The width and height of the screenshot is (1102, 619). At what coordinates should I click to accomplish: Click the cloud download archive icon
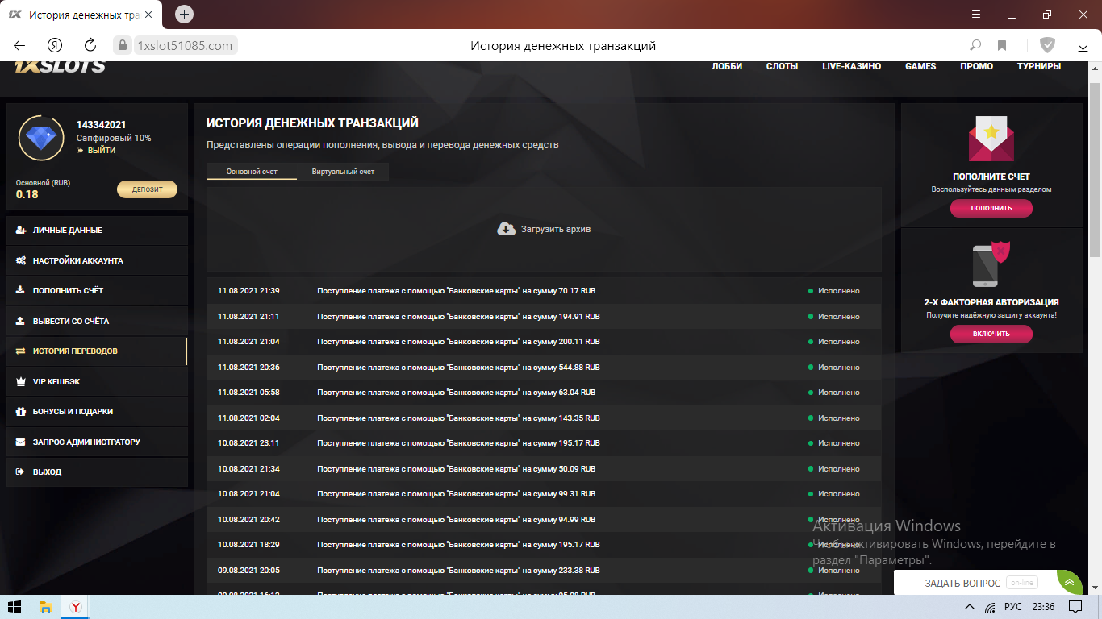click(506, 229)
